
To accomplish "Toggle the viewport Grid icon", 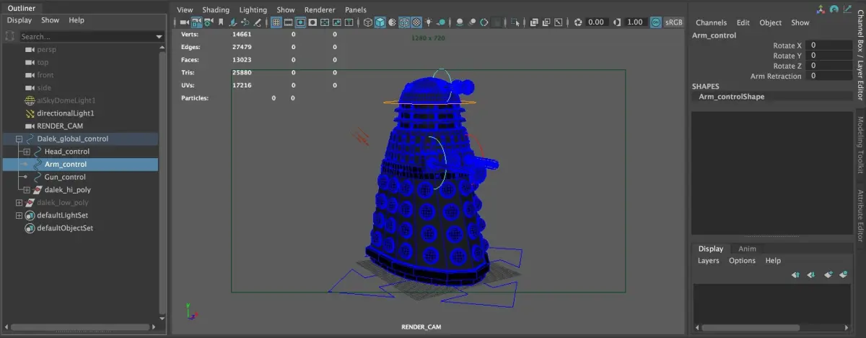I will click(x=276, y=22).
